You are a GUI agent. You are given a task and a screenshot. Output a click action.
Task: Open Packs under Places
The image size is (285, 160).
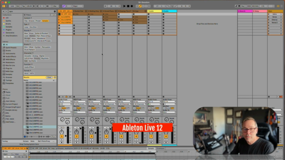coord(8,92)
